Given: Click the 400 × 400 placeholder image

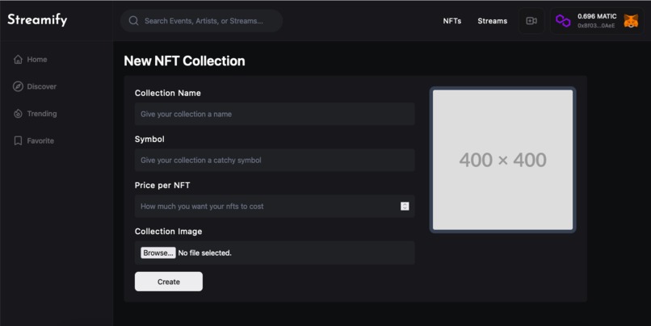Looking at the screenshot, I should pos(502,160).
